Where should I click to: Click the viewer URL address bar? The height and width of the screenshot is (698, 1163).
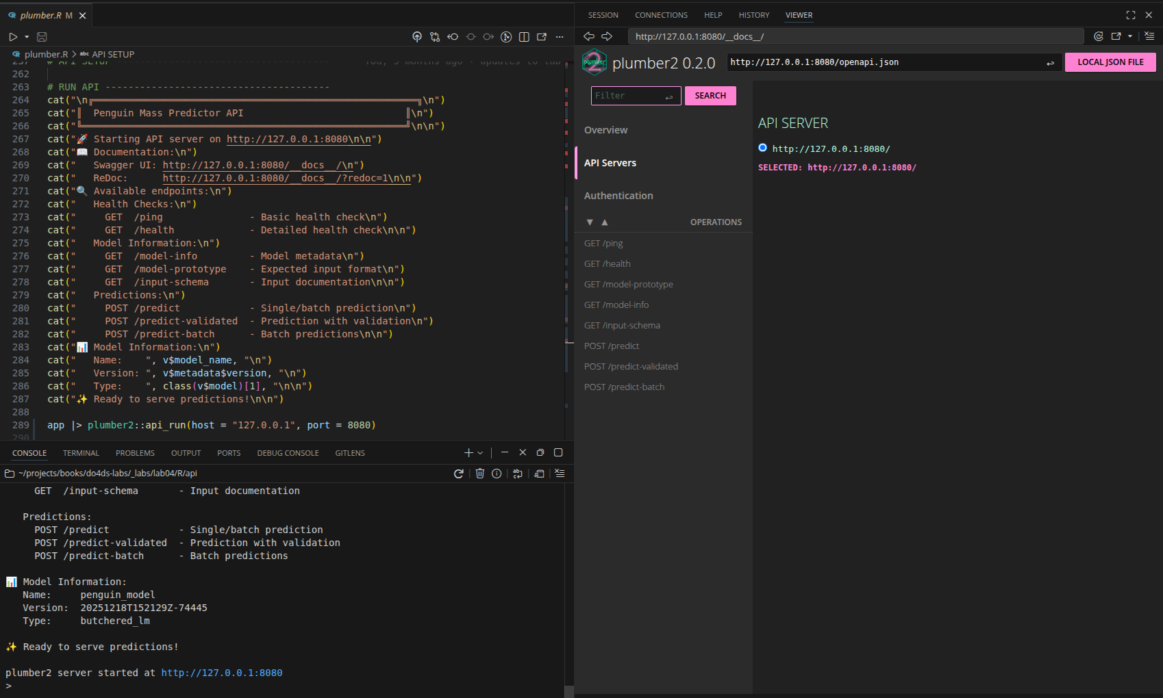coord(855,36)
